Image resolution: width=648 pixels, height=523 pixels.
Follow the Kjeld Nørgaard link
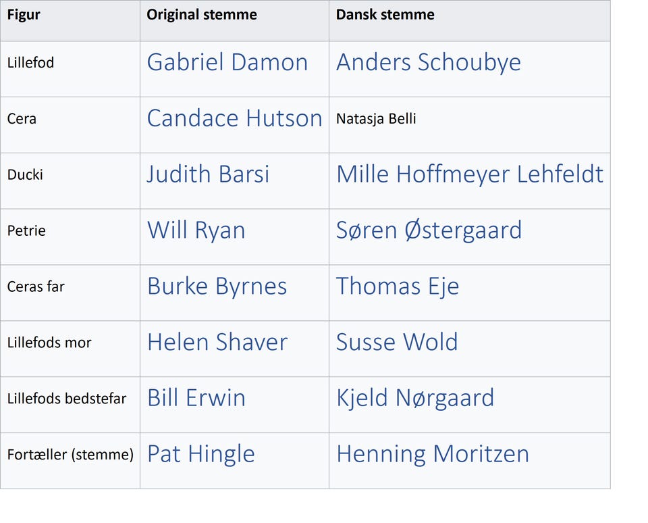pyautogui.click(x=415, y=399)
